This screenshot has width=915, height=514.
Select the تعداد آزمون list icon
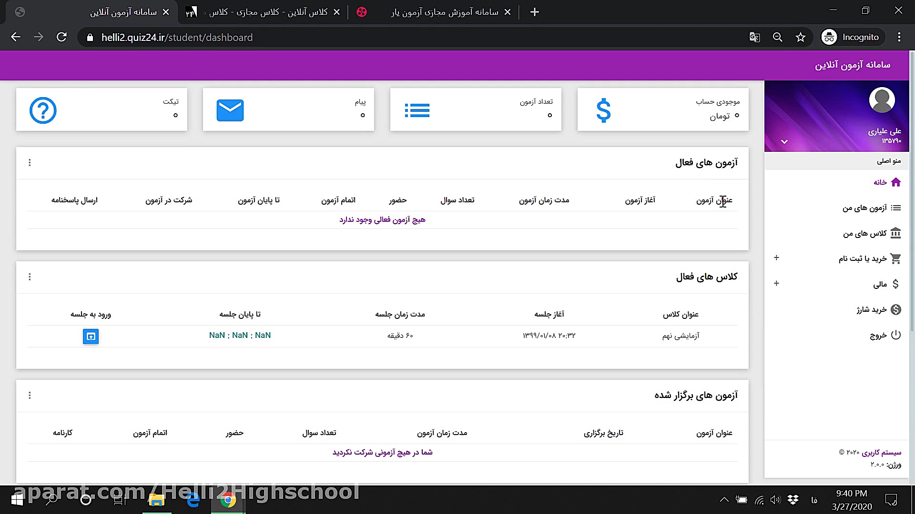click(x=417, y=110)
